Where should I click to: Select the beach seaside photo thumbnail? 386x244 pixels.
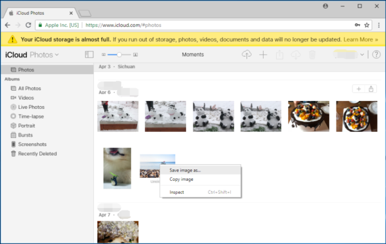click(x=150, y=165)
